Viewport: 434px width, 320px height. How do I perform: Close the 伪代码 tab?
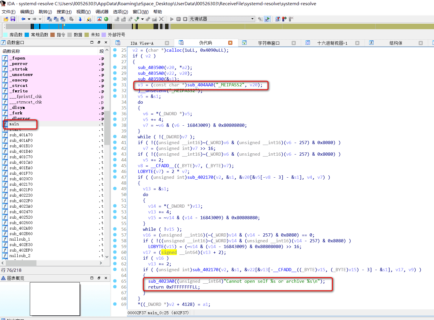(230, 43)
